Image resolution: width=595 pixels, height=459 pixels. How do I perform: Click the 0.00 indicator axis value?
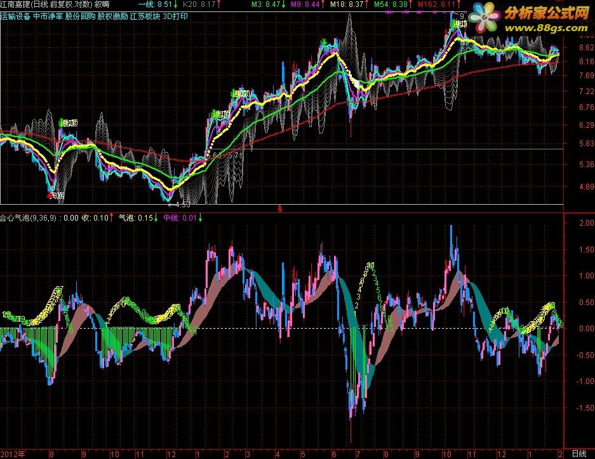587,328
